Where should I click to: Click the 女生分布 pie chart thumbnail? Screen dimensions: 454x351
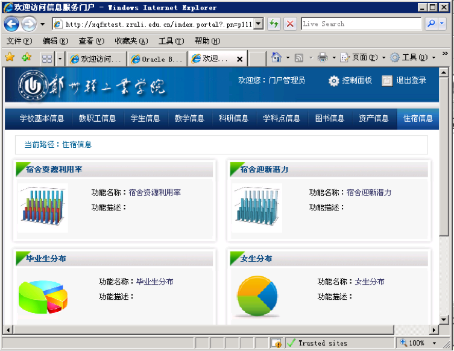point(257,296)
